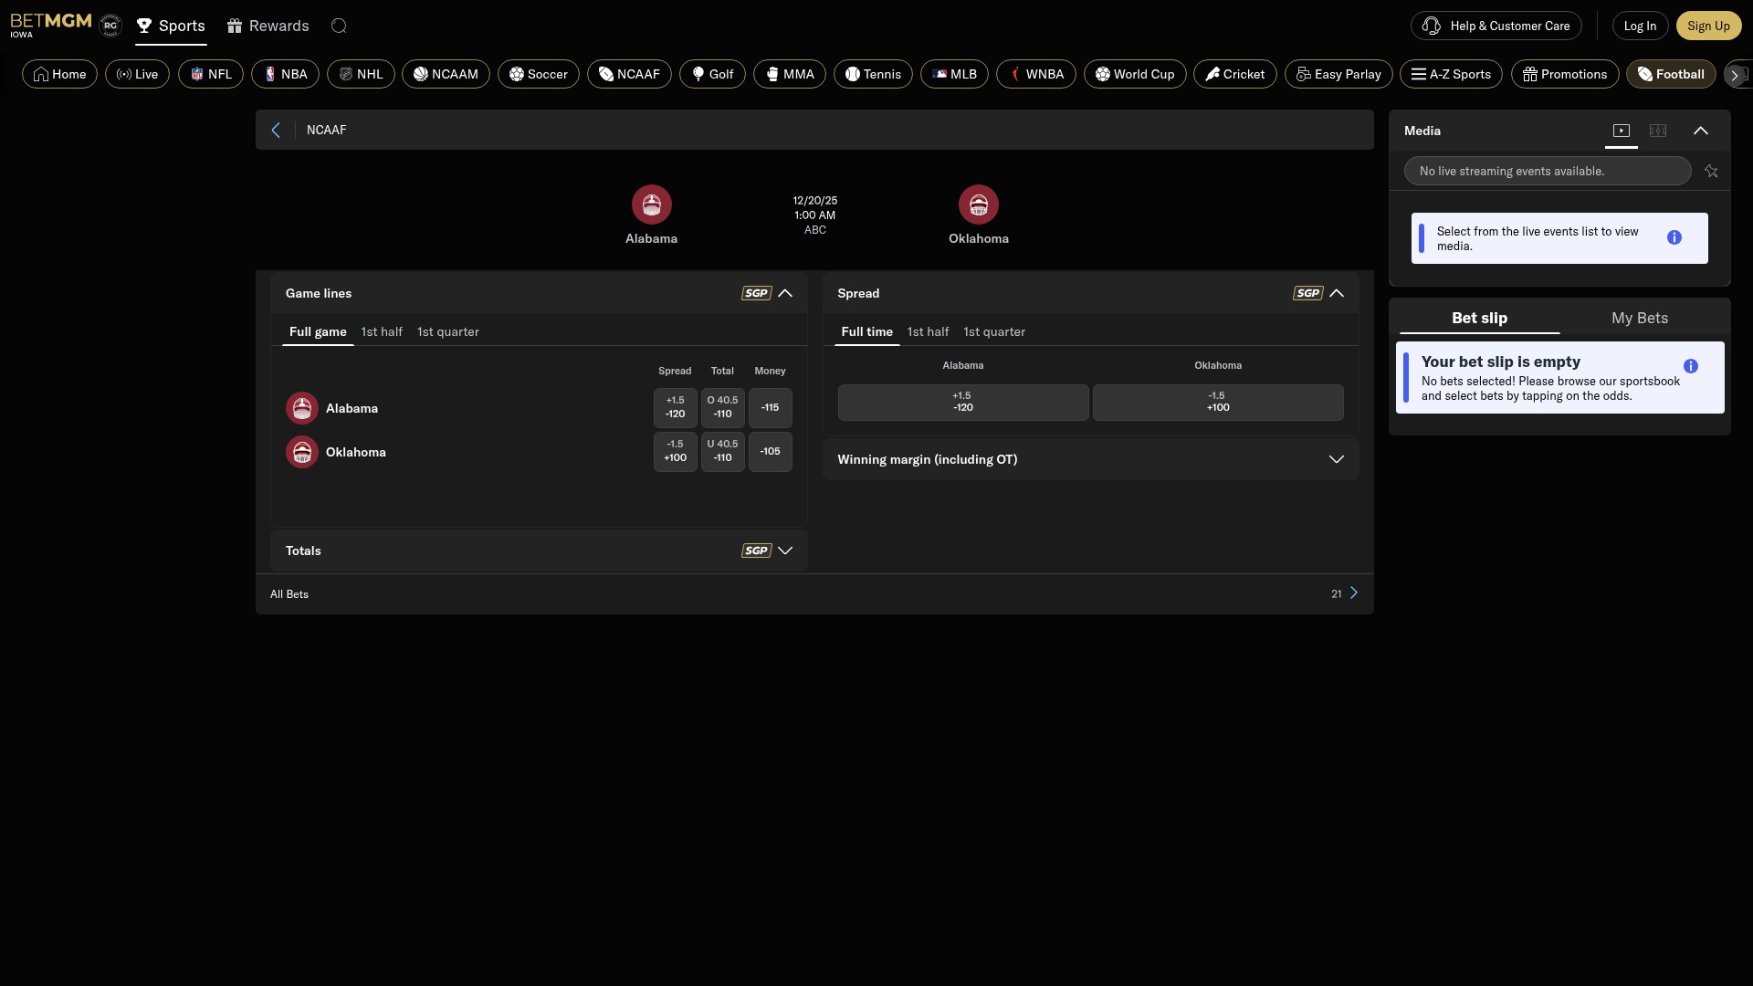The width and height of the screenshot is (1753, 986).
Task: Open the A-Z Sports list
Action: click(1451, 74)
